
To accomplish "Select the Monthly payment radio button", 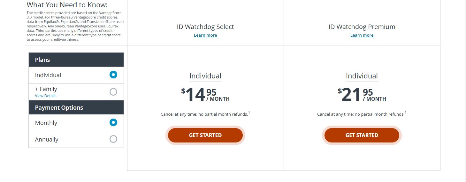I will click(x=113, y=123).
